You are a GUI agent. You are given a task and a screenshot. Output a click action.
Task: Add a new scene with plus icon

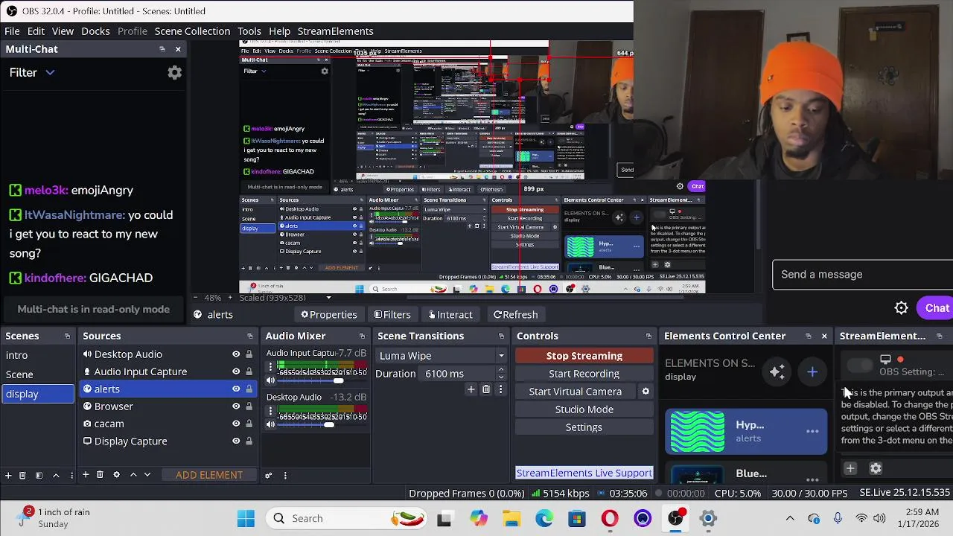pyautogui.click(x=8, y=475)
